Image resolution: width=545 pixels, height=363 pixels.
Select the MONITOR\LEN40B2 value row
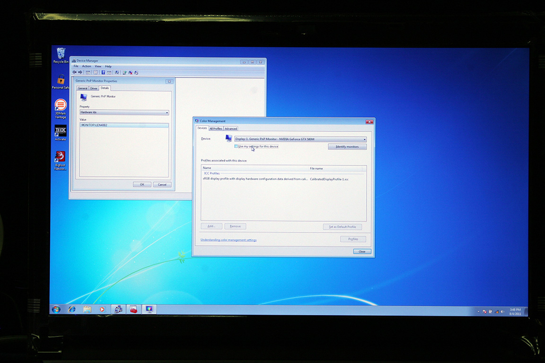124,125
